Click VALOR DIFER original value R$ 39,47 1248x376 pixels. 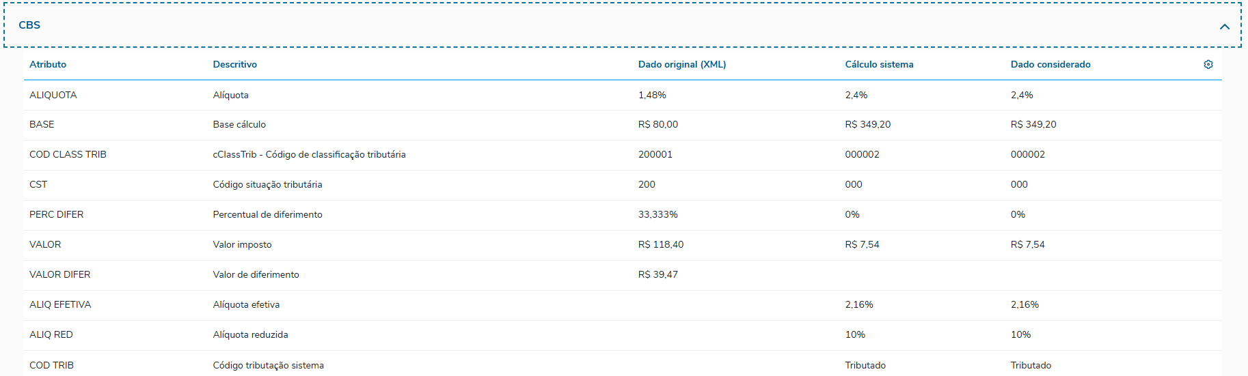coord(657,274)
